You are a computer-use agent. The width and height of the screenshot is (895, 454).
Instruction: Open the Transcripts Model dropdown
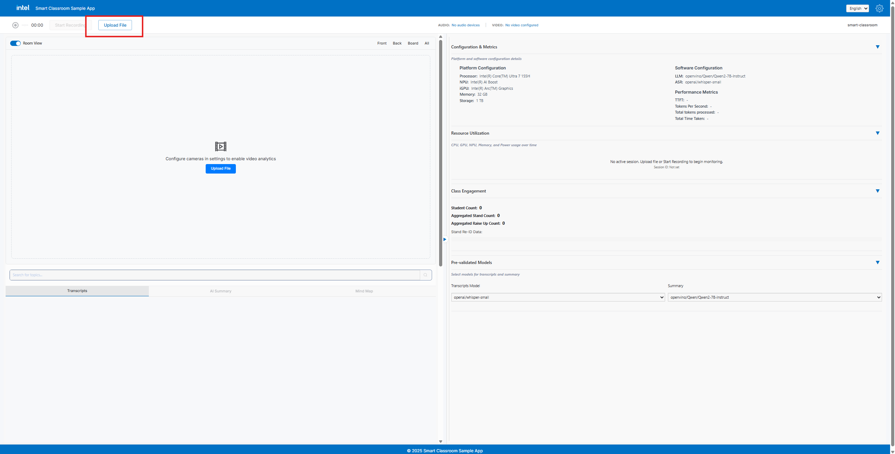(x=558, y=297)
